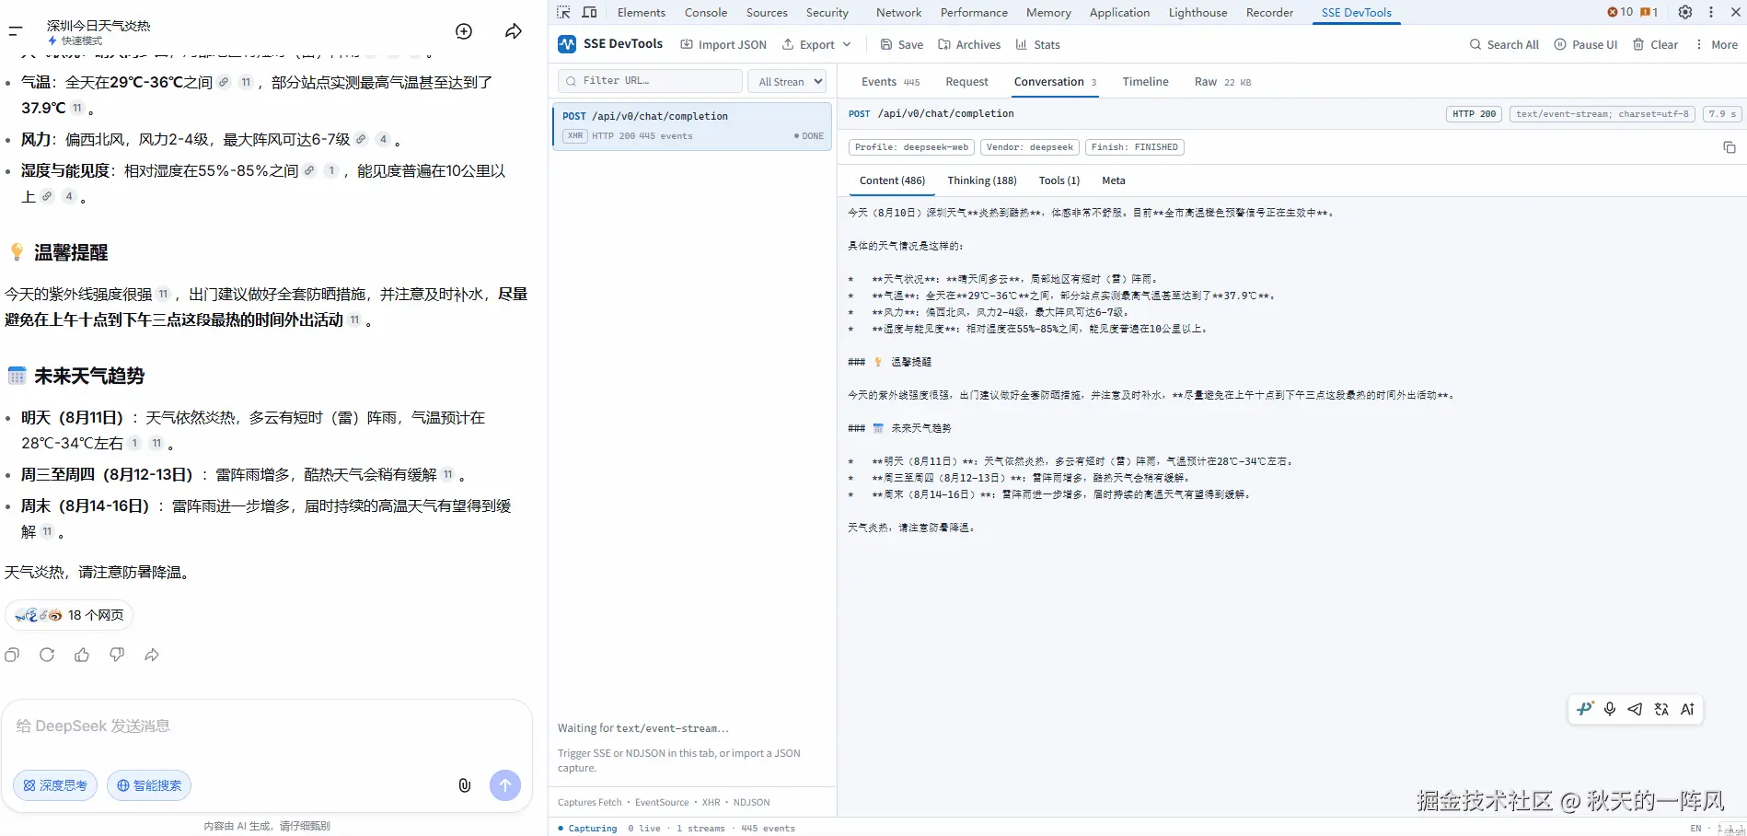Click the SSE DevTools logo
The image size is (1747, 836).
(x=567, y=44)
